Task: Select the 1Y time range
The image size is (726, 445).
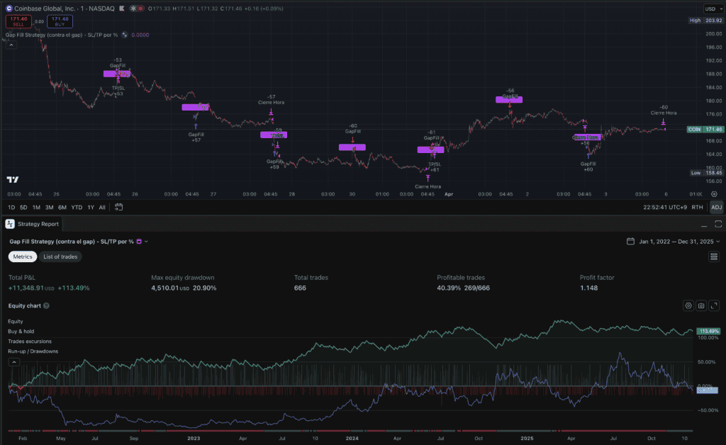Action: point(91,207)
